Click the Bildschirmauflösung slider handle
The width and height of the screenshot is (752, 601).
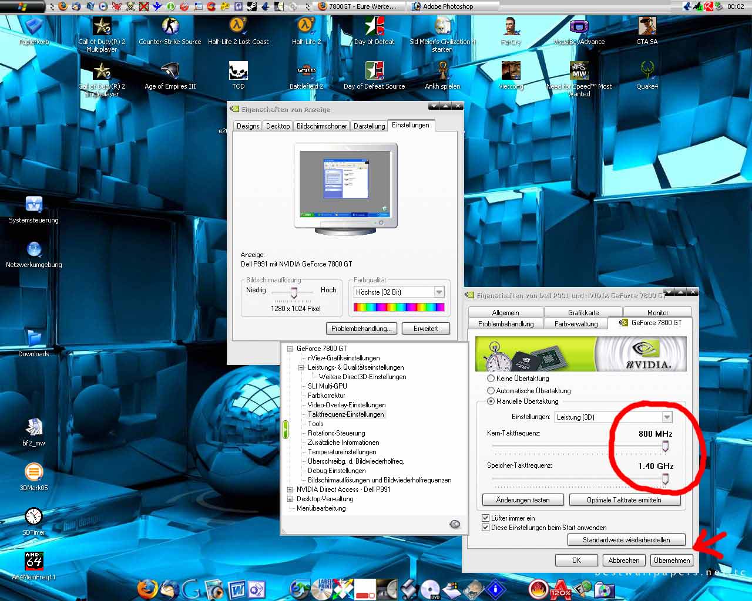pos(294,293)
